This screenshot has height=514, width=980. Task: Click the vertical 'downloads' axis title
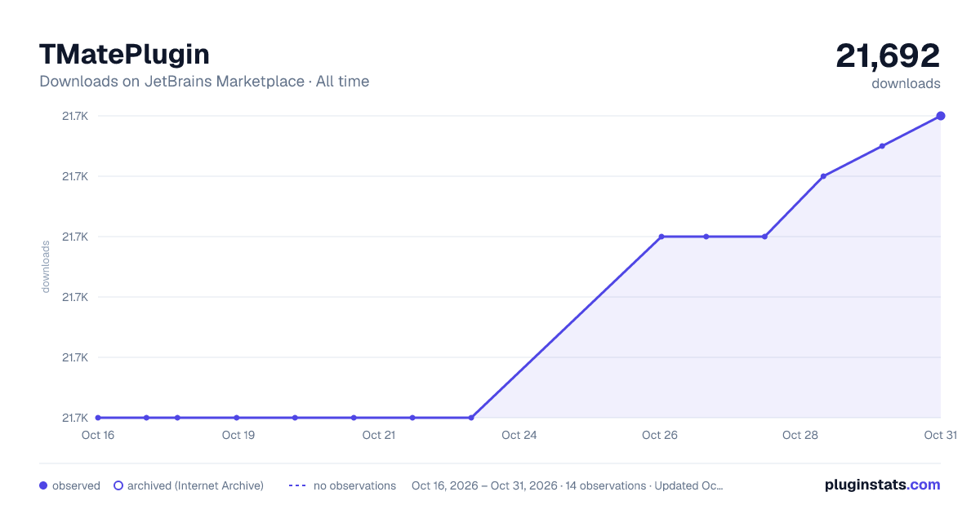point(46,267)
